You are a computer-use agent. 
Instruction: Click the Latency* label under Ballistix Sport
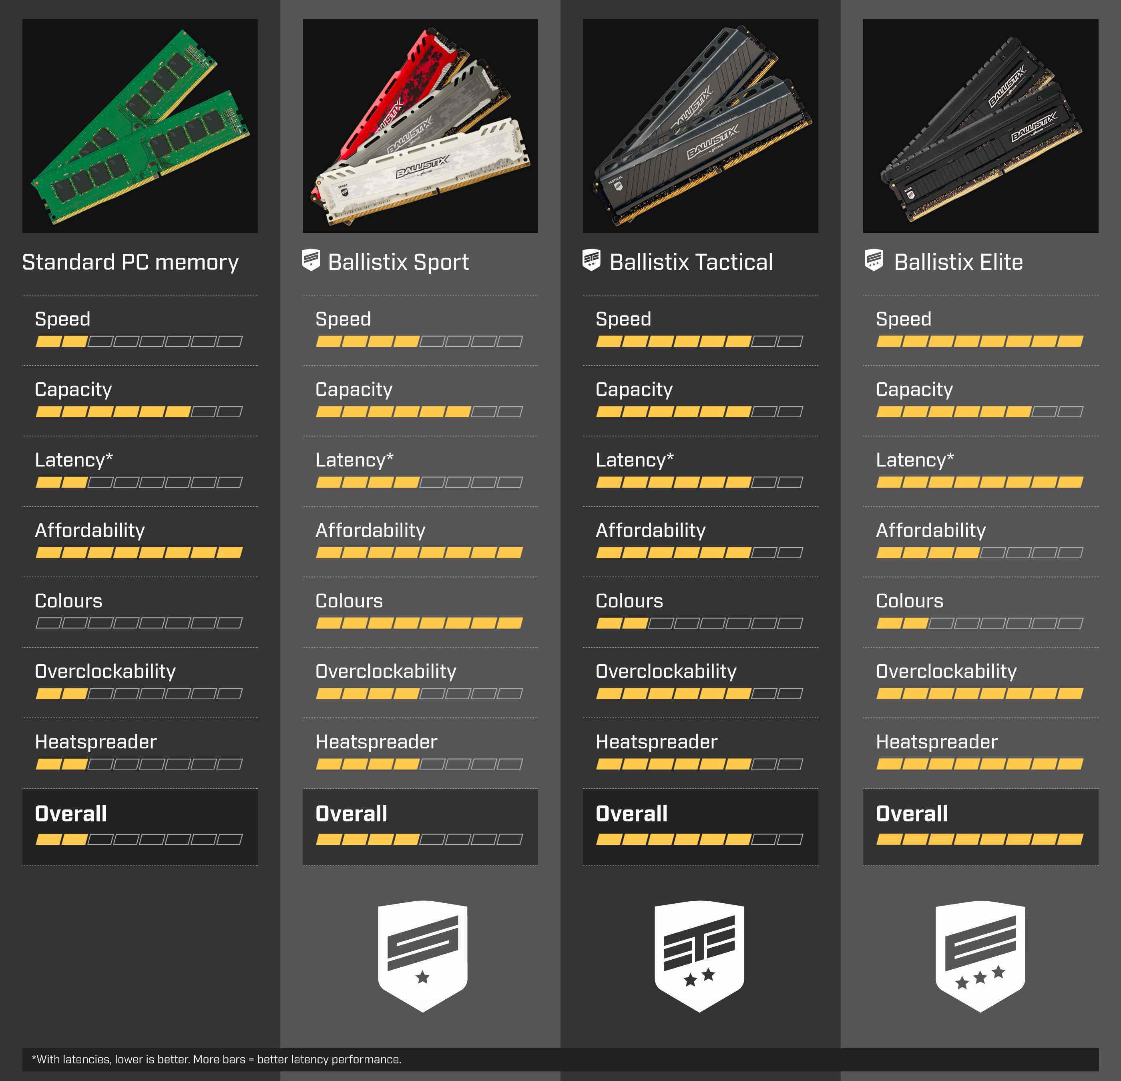[355, 460]
